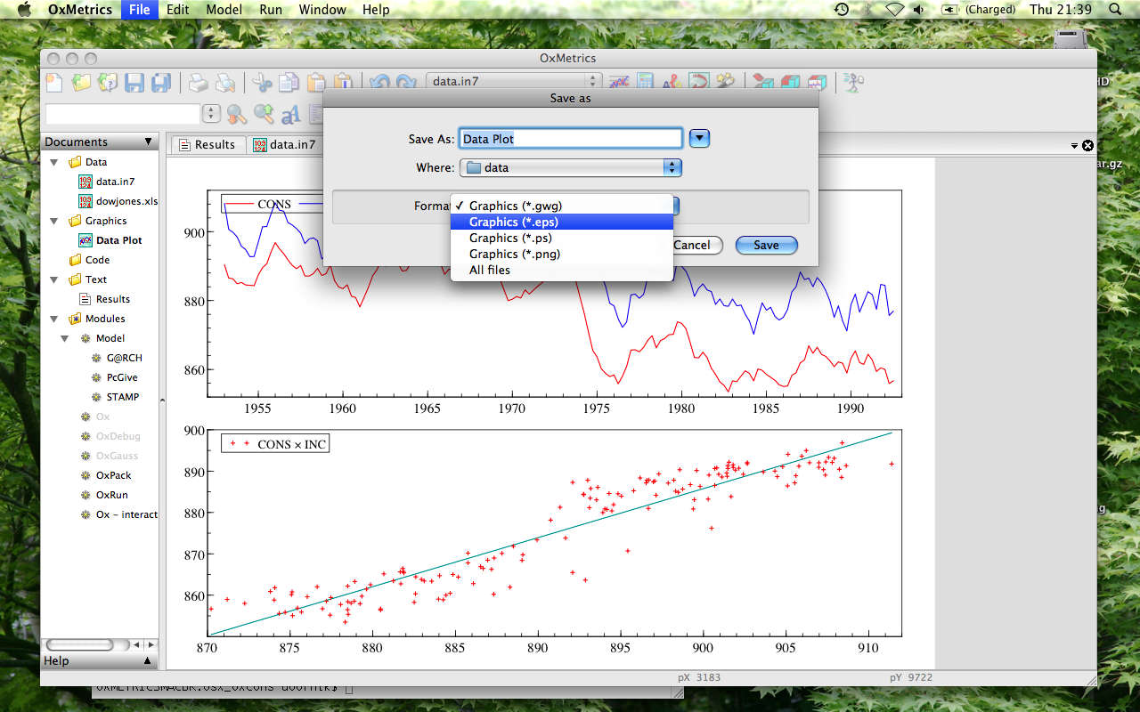
Task: Click the Save As filename field
Action: pos(571,139)
